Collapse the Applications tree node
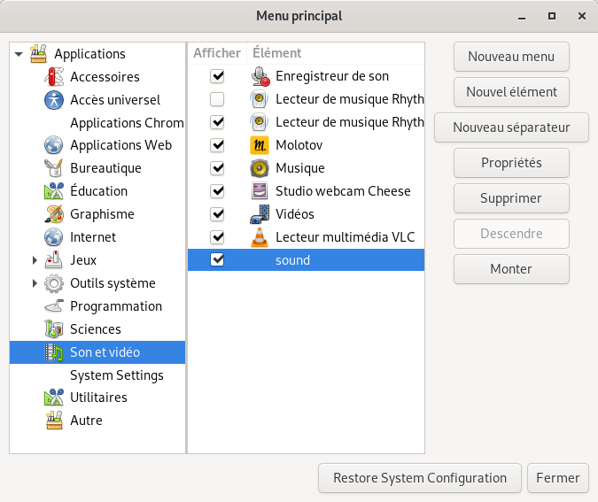The height and width of the screenshot is (502, 598). [x=19, y=55]
